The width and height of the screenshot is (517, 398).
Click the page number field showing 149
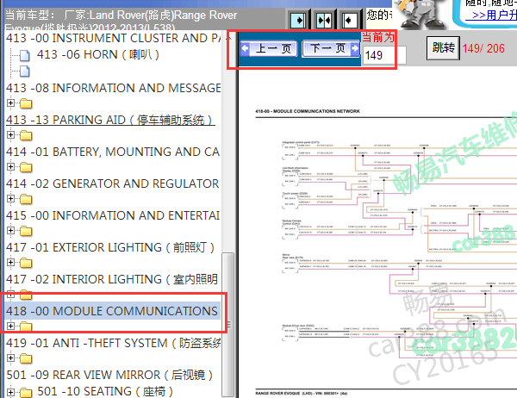[384, 55]
